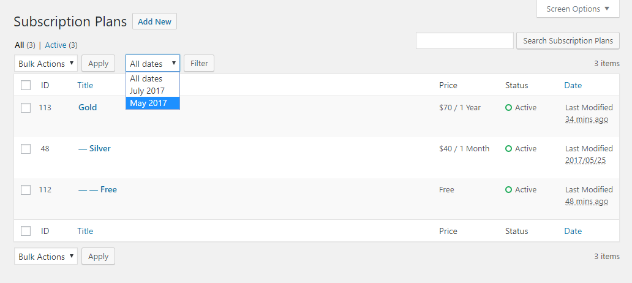This screenshot has width=632, height=283.
Task: Tick the checkbox for the Free plan
Action: point(26,189)
